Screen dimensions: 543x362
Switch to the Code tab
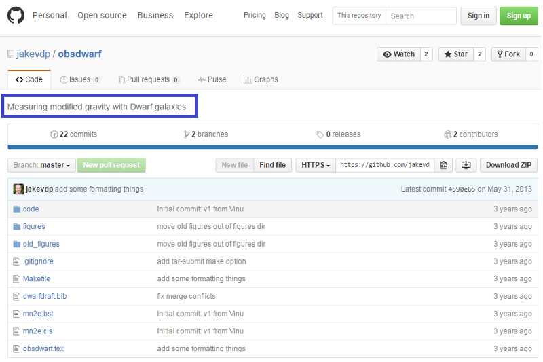(x=29, y=79)
